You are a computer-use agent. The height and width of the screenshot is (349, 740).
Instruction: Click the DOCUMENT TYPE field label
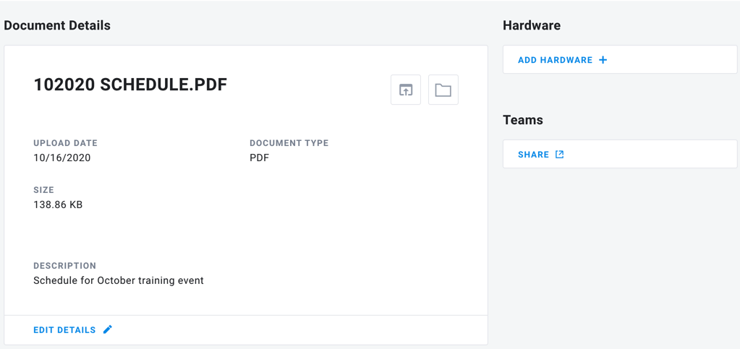(x=289, y=143)
